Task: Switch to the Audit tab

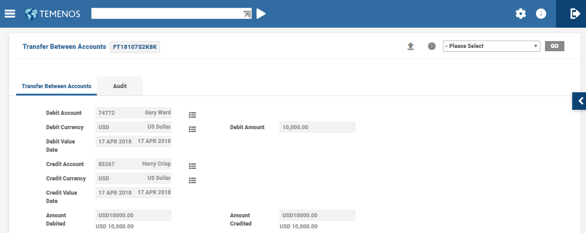Action: [120, 86]
